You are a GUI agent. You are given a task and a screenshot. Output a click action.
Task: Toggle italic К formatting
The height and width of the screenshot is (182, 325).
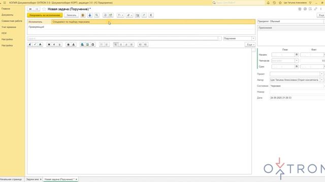tap(54, 44)
